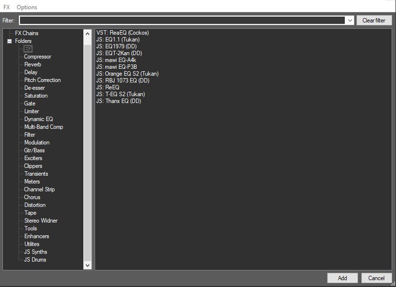Open the Filter history dropdown arrow
The image size is (396, 287).
click(350, 20)
